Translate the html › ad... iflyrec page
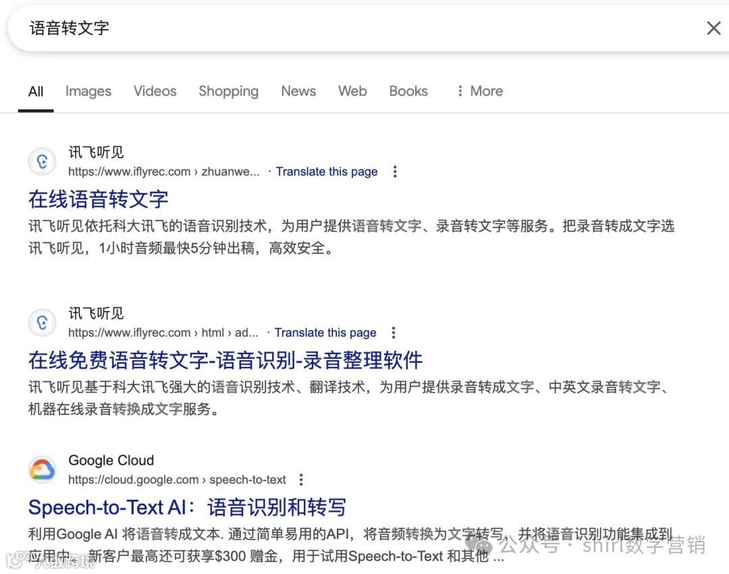The height and width of the screenshot is (574, 729). click(x=325, y=333)
